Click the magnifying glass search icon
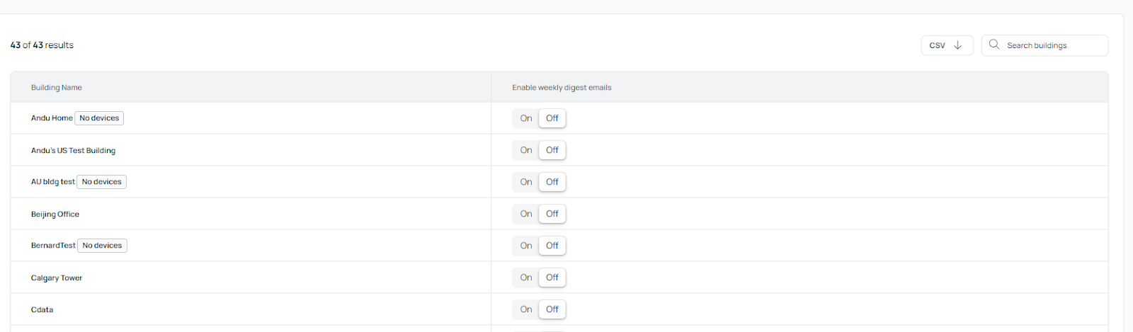 point(994,45)
